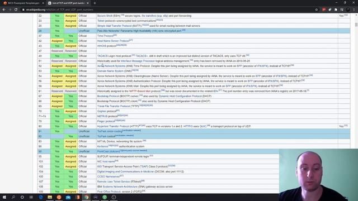
Task: Open the Time Protocol link
Action: pos(105,36)
